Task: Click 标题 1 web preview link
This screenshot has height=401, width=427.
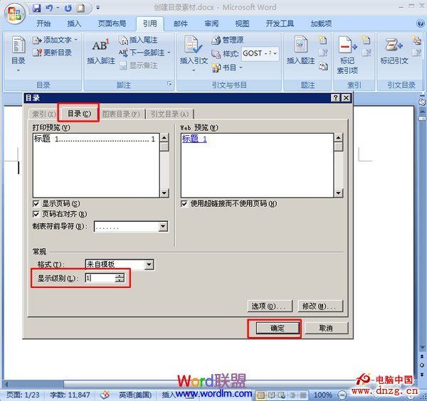Action: [x=194, y=139]
